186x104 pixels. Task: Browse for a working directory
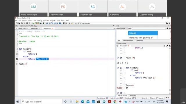(167, 23)
